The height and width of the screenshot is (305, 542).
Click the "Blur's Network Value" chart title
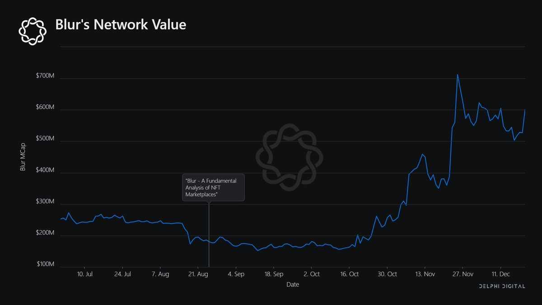tap(121, 25)
